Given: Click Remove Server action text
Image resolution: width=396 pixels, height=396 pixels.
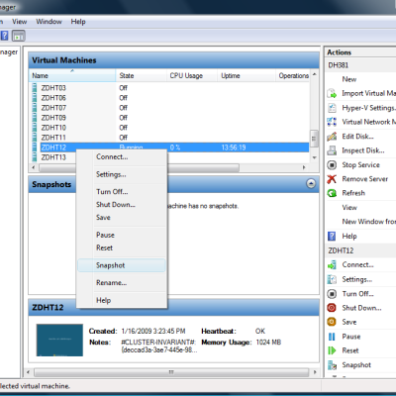Looking at the screenshot, I should click(x=365, y=179).
